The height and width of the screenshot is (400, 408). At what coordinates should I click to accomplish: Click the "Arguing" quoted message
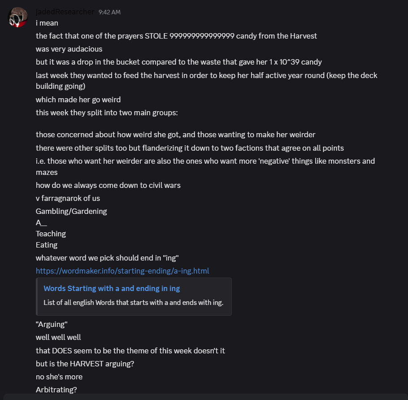pyautogui.click(x=52, y=324)
